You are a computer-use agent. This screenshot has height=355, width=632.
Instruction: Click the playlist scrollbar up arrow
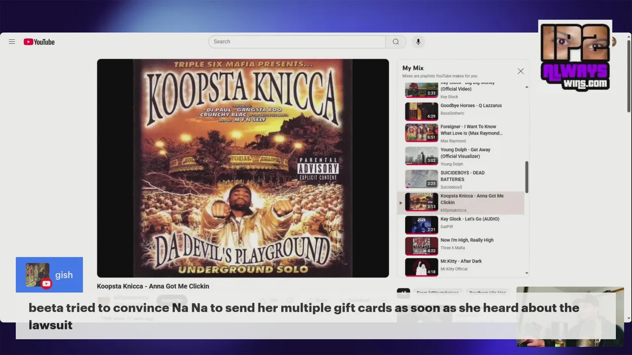[x=527, y=87]
